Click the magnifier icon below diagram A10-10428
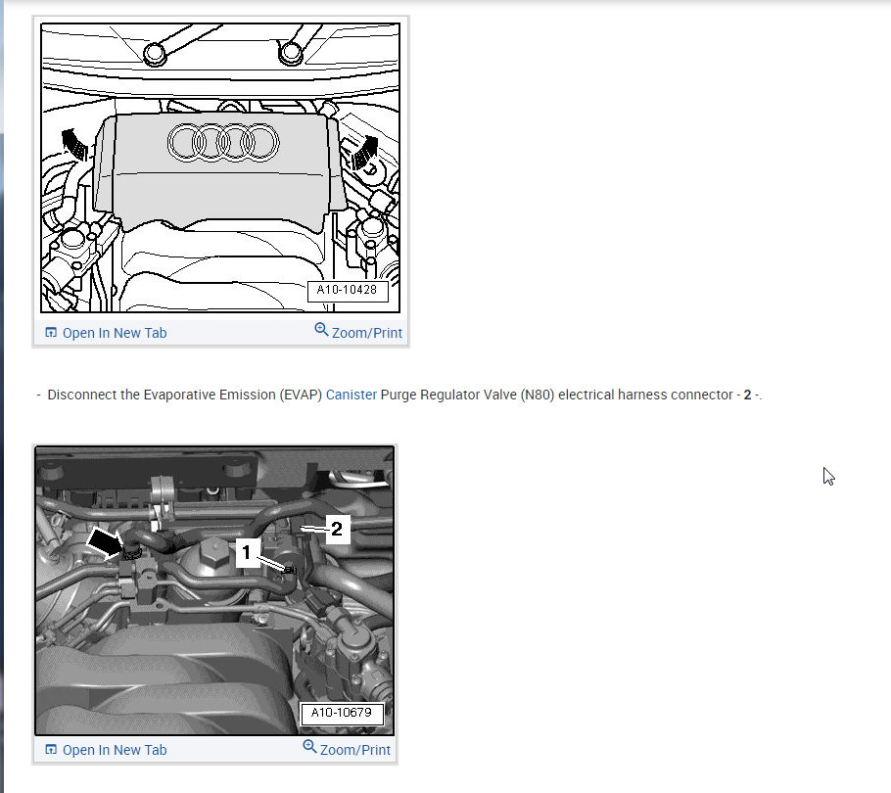This screenshot has width=891, height=793. click(321, 330)
